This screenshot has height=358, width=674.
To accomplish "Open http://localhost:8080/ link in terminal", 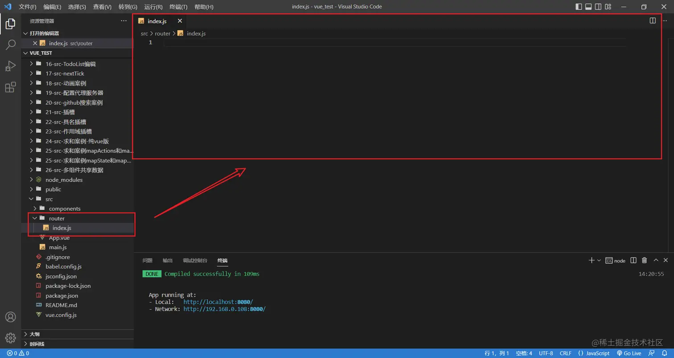I will pos(218,302).
